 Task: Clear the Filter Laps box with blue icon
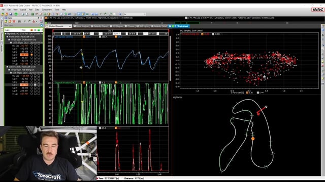pyautogui.click(x=42, y=25)
